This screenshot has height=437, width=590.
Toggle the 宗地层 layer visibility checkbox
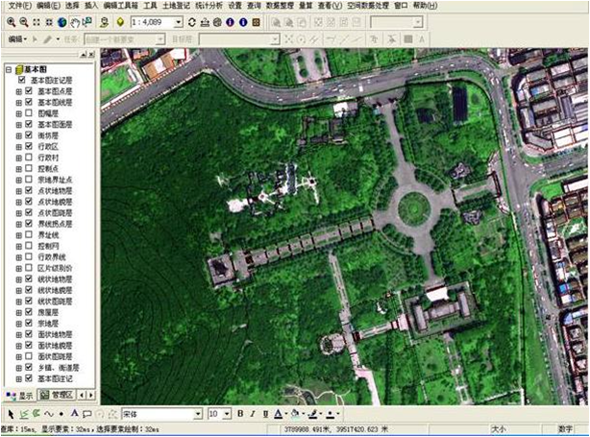pos(29,324)
